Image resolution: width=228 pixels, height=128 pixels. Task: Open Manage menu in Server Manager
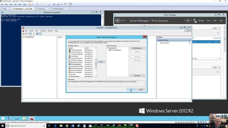click(x=201, y=21)
